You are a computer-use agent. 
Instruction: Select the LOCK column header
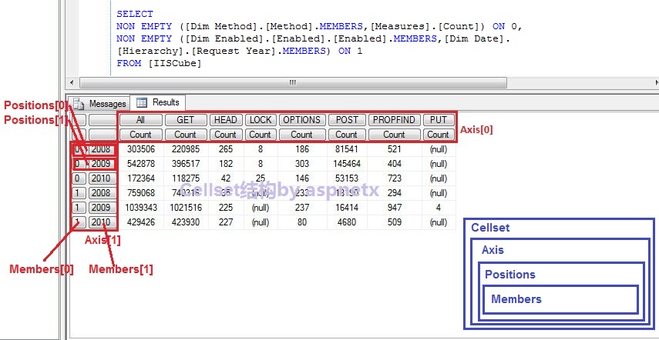pyautogui.click(x=261, y=120)
